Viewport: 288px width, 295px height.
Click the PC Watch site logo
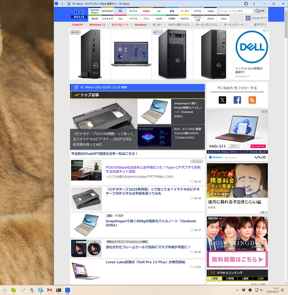[x=79, y=14]
